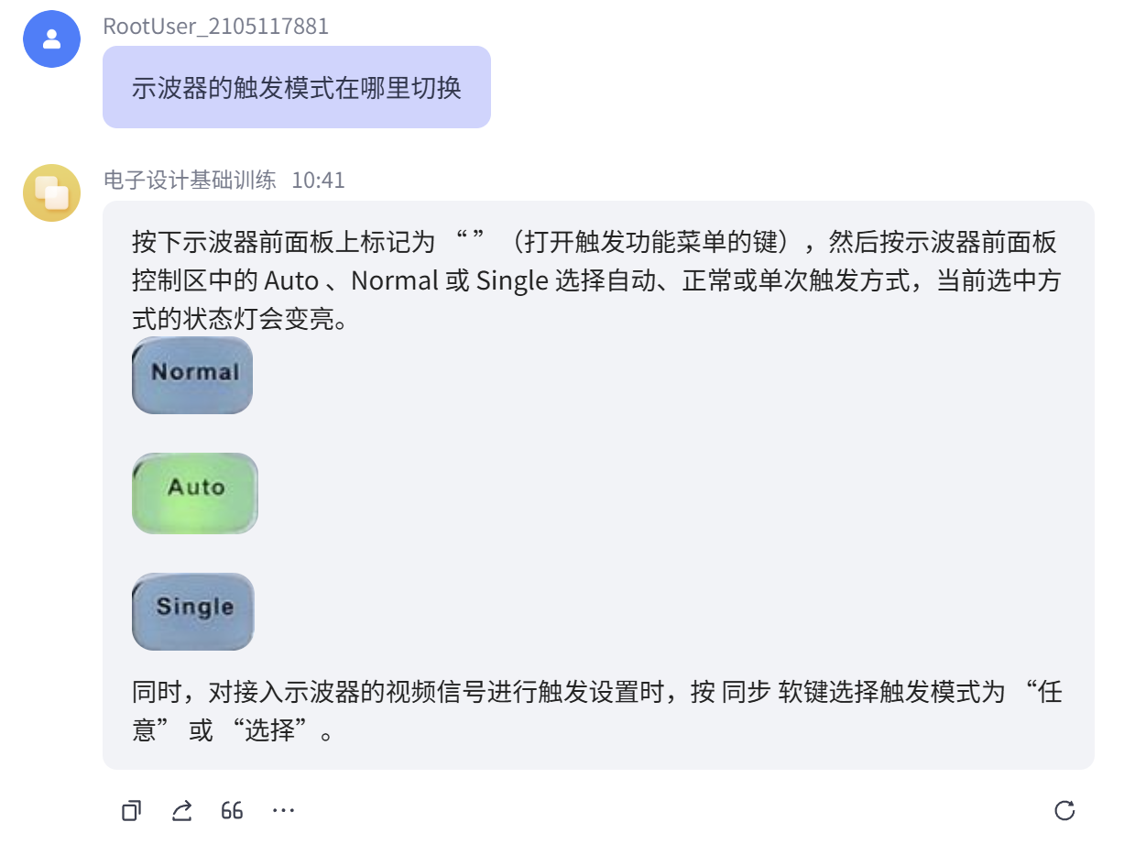Viewport: 1124px width, 844px height.
Task: Open the Normal button image
Action: (192, 375)
